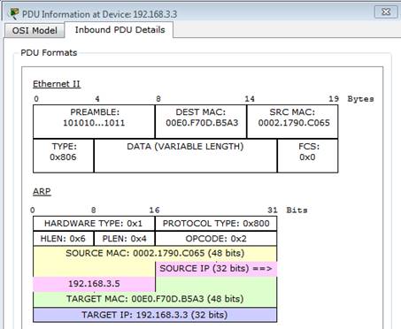Select the DEST MAC field cell
This screenshot has width=401, height=329.
pyautogui.click(x=201, y=121)
